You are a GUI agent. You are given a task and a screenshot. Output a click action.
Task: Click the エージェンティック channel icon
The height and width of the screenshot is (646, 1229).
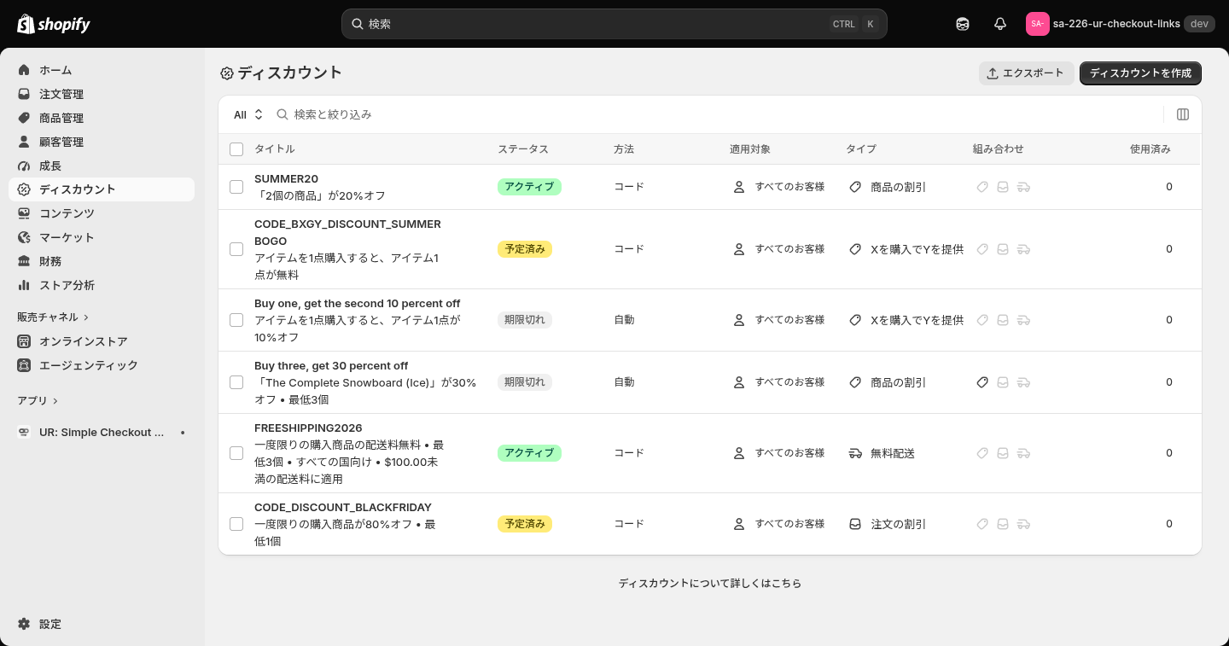click(24, 365)
